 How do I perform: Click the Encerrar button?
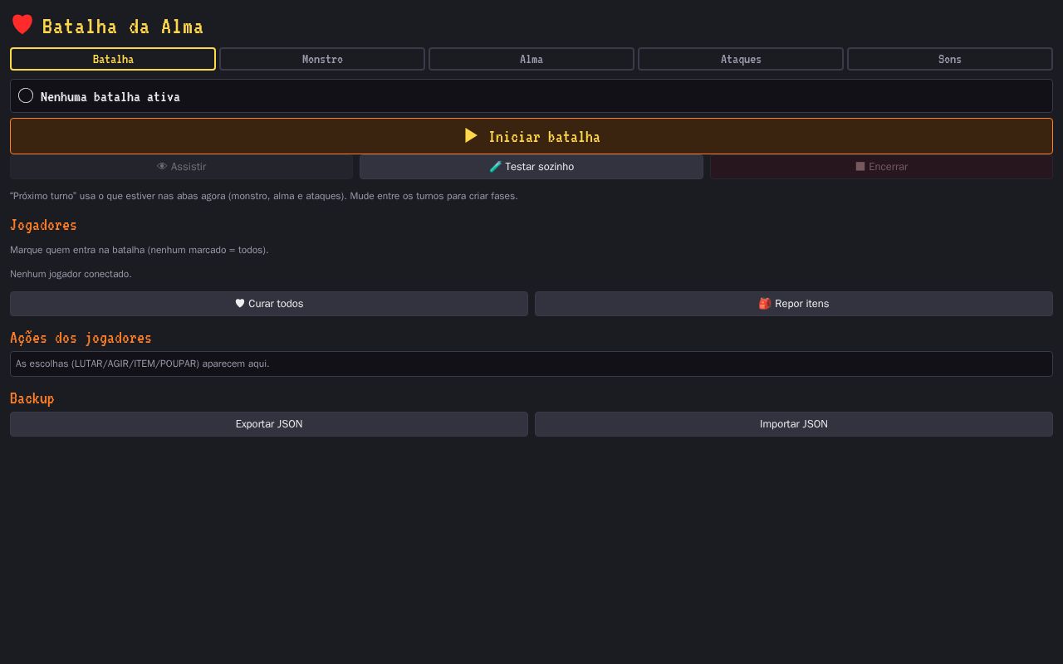[x=881, y=167]
